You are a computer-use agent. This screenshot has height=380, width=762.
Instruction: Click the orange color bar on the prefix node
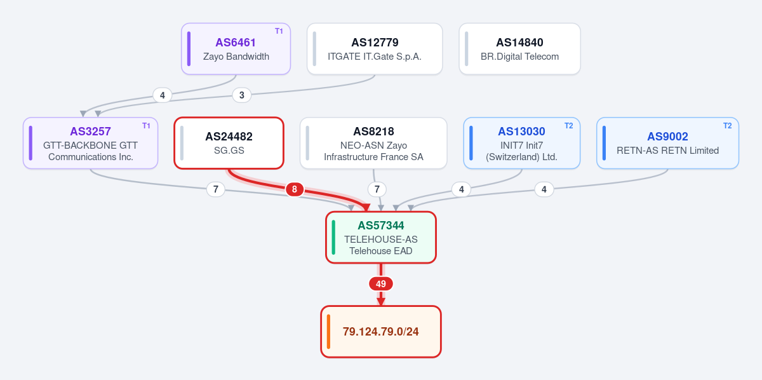328,332
